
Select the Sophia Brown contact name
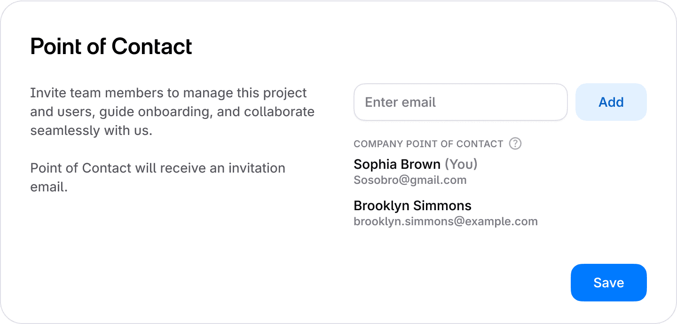pos(397,164)
